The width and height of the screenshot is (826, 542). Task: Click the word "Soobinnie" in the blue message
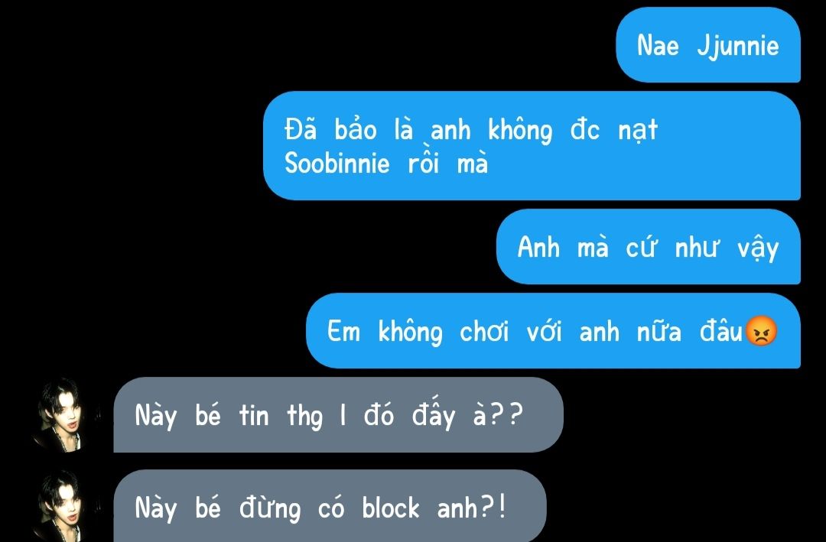[x=337, y=163]
